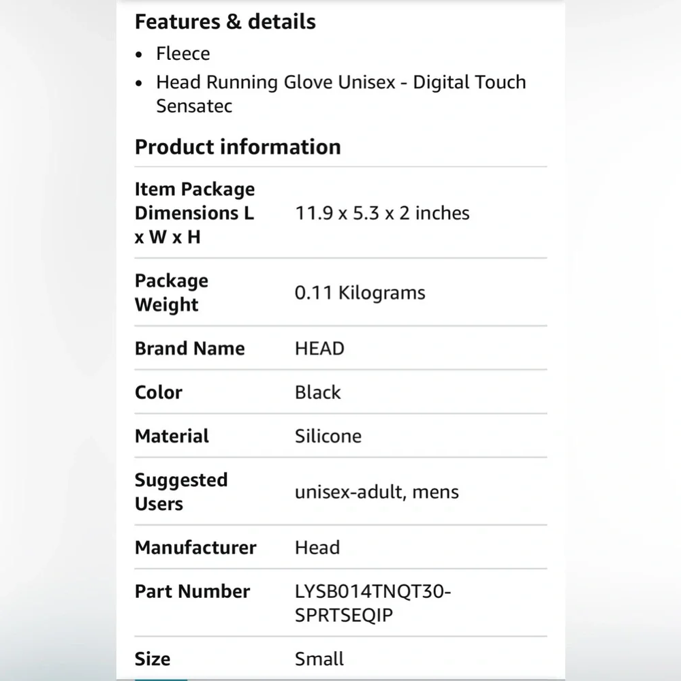The height and width of the screenshot is (681, 681).
Task: Click the '11.9 x 5.3 x 2 inches' value
Action: [x=382, y=213]
